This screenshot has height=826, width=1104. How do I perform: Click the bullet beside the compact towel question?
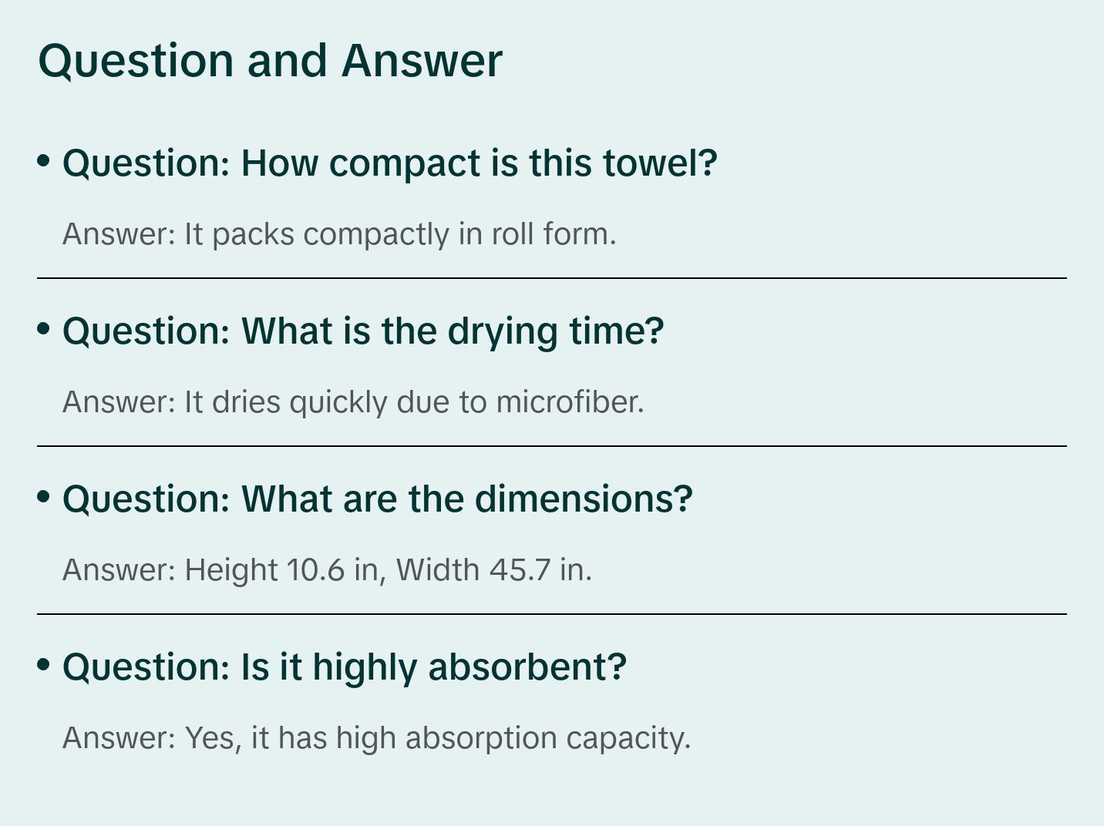point(44,161)
